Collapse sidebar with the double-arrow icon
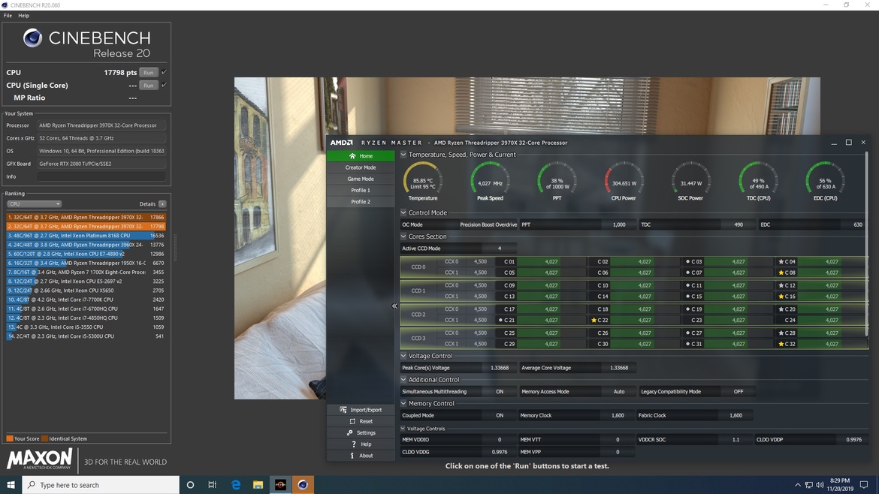 point(394,306)
